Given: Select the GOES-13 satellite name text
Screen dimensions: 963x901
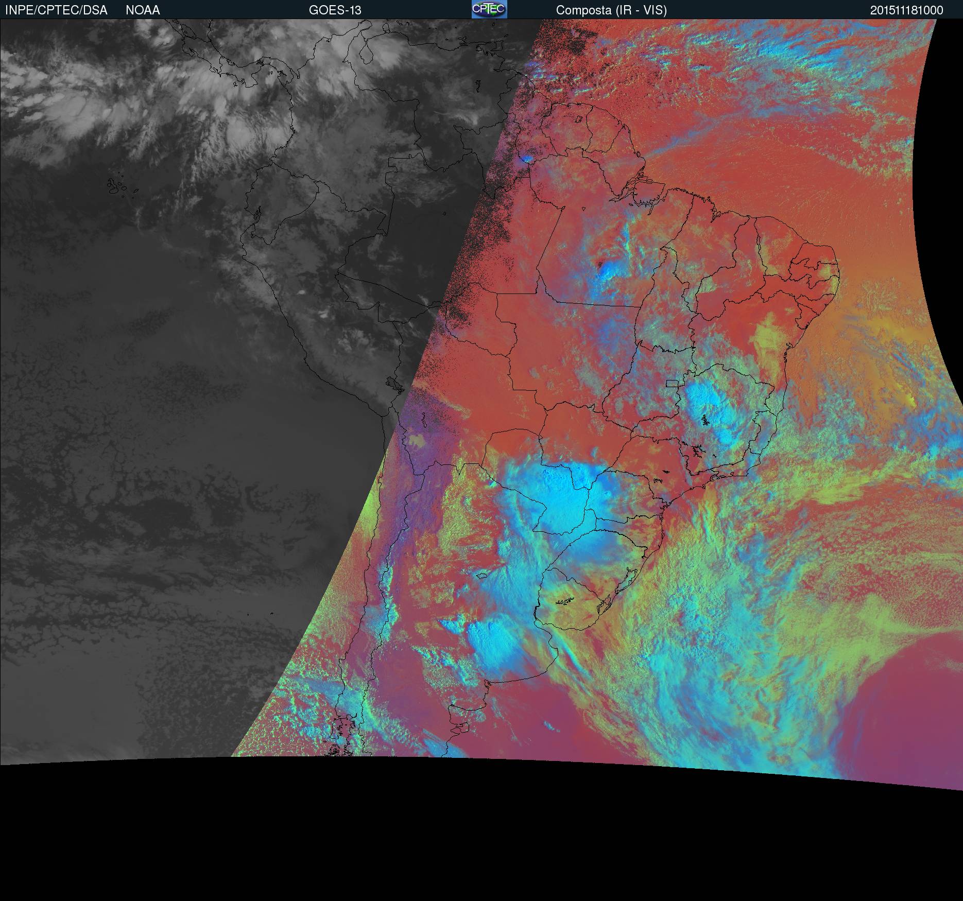Looking at the screenshot, I should [x=335, y=10].
